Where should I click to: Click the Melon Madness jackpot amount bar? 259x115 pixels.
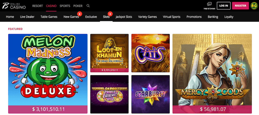48,109
